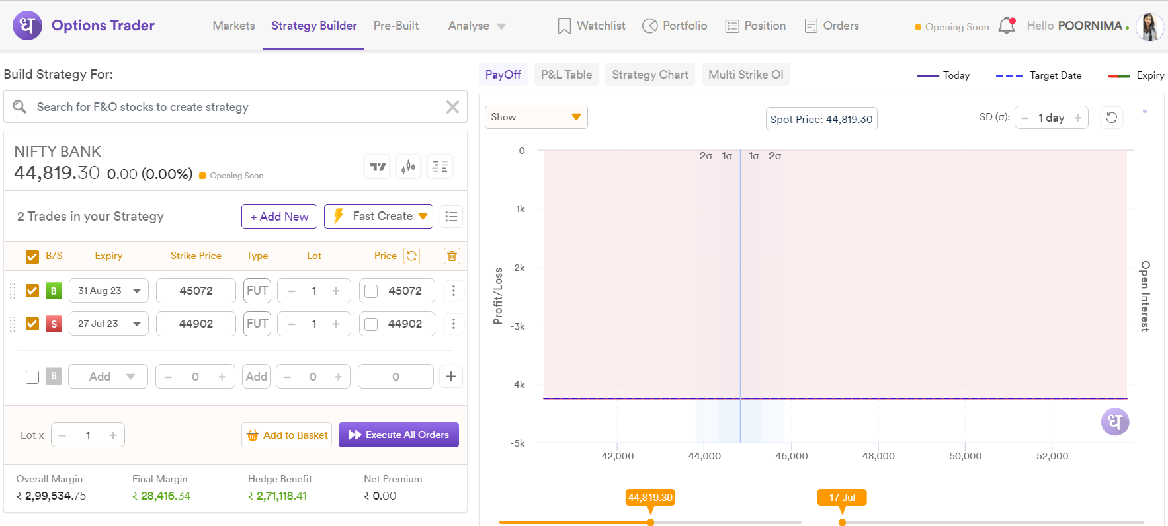Add new trade row with plus icon
Screen dimensions: 1168x526
click(451, 376)
